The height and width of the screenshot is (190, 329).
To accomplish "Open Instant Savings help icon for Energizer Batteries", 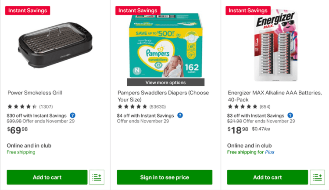I will (x=290, y=115).
